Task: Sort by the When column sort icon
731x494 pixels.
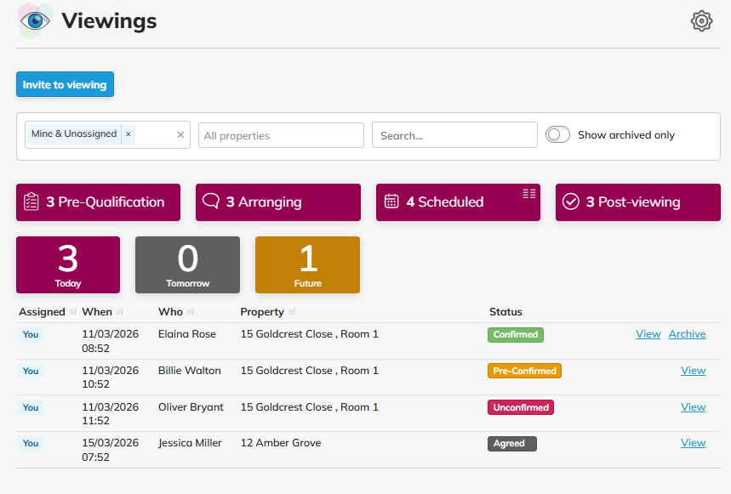Action: (x=119, y=312)
